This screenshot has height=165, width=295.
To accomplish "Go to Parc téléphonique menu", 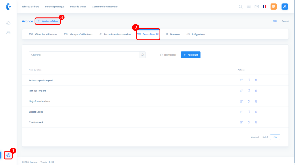I will tap(55, 7).
